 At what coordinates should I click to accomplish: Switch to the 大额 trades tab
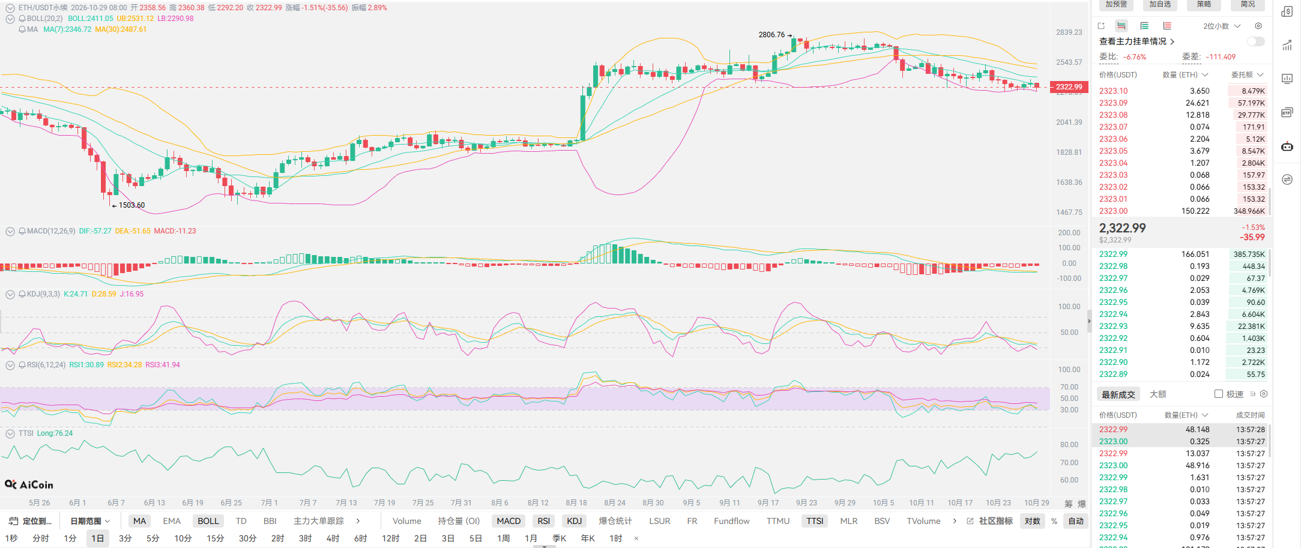click(x=1158, y=394)
